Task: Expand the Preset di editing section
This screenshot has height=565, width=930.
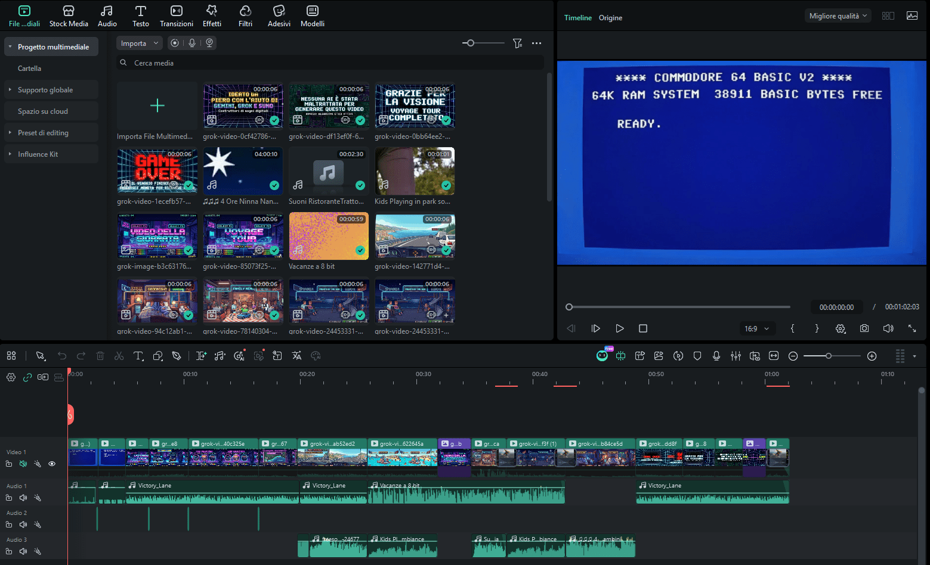Action: 10,132
